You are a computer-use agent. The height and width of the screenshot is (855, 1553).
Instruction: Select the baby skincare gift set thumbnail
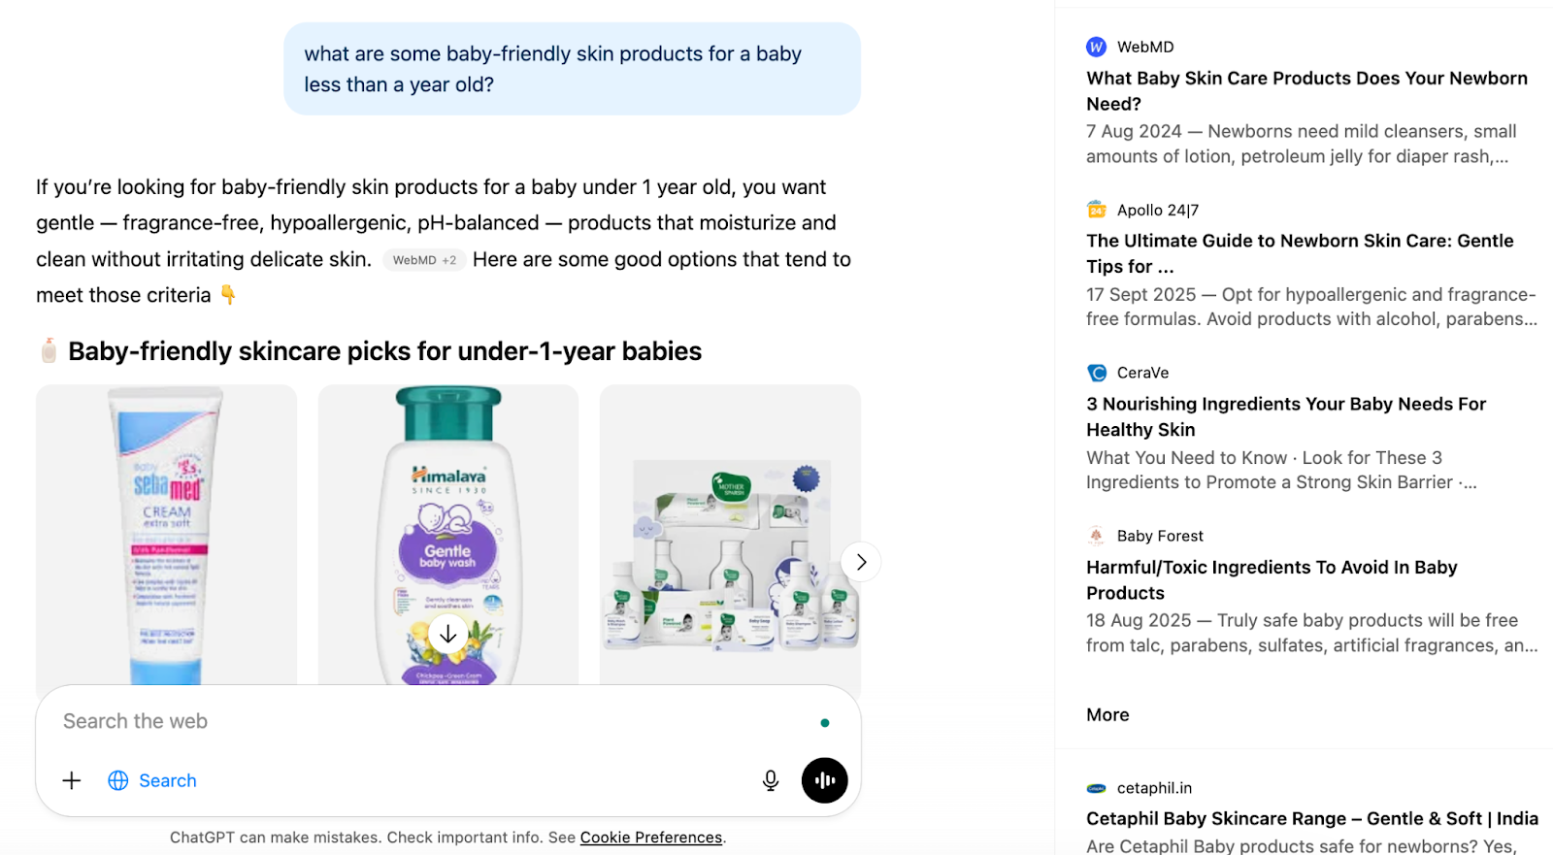(730, 534)
